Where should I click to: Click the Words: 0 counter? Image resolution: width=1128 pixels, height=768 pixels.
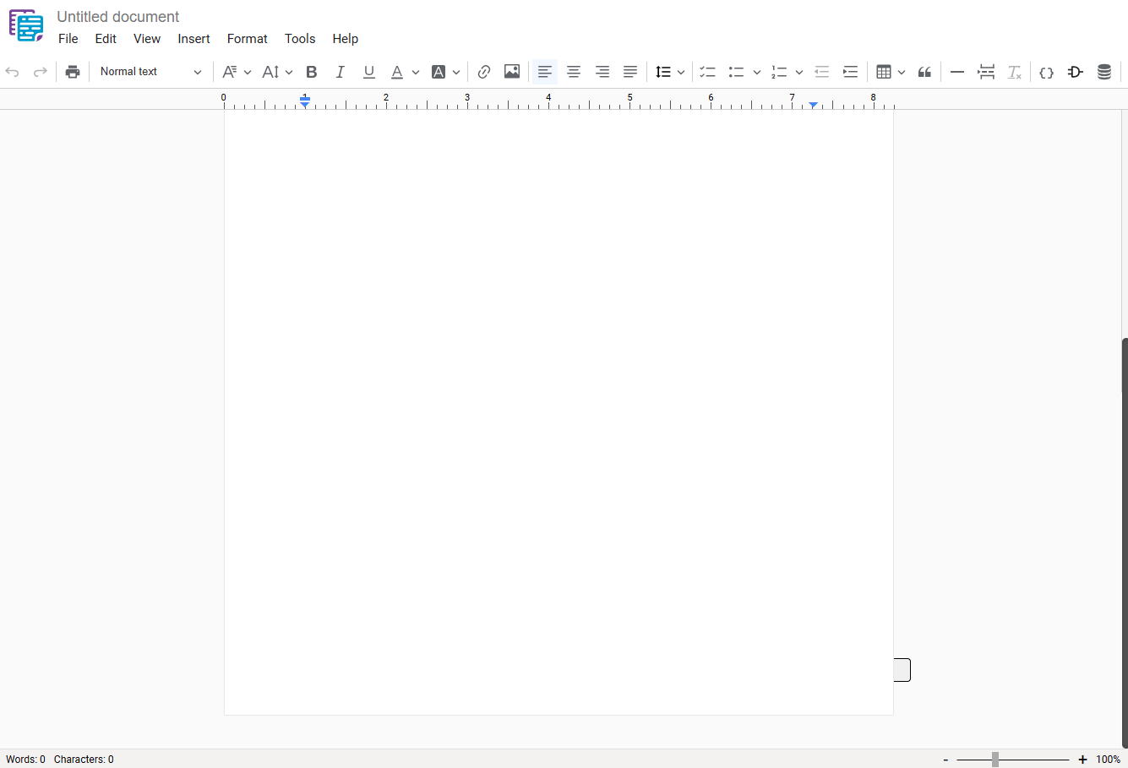click(x=26, y=760)
